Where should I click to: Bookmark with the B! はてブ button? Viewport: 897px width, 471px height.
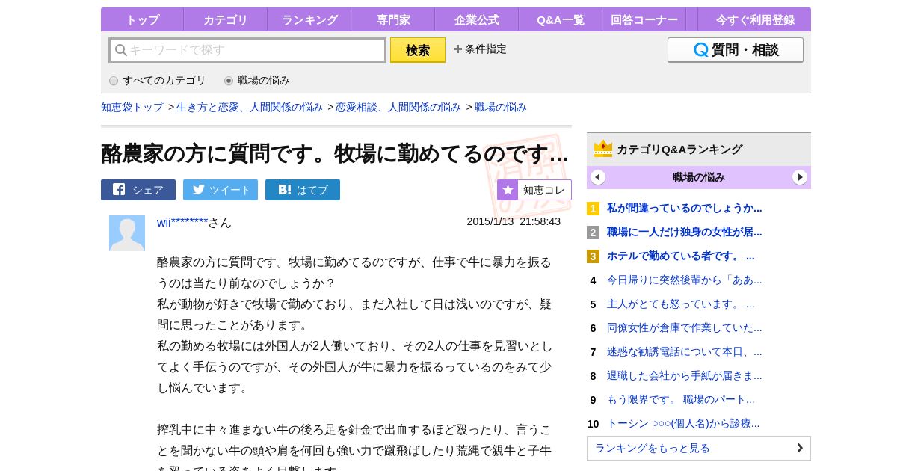pos(303,190)
